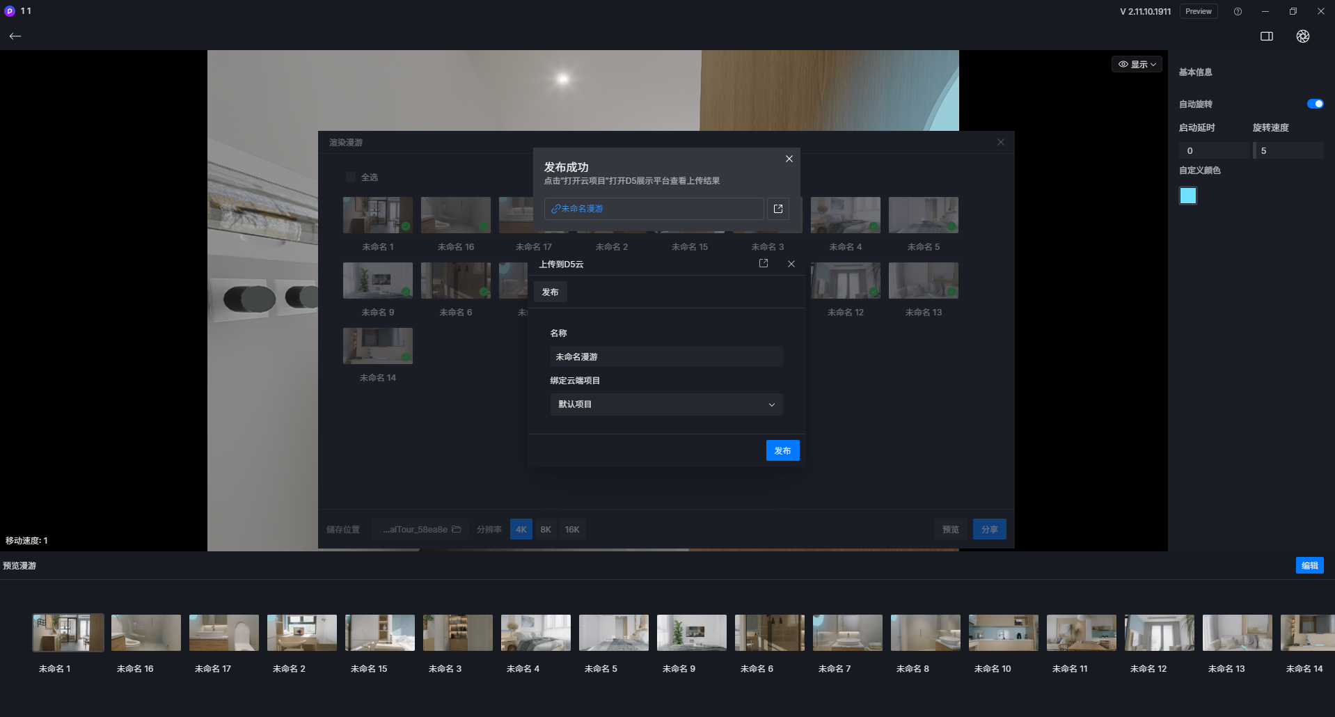
Task: Click the 编辑 button
Action: click(x=1309, y=565)
